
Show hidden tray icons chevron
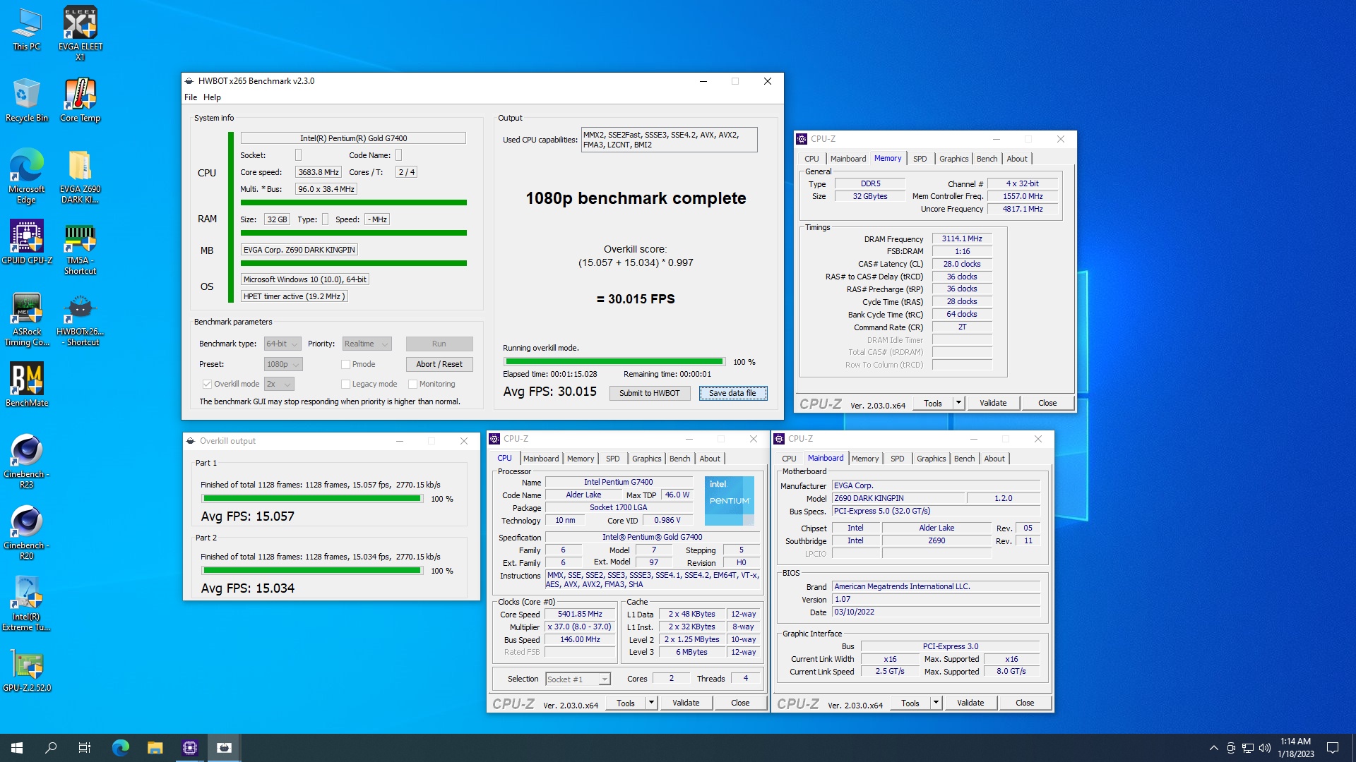click(1213, 748)
